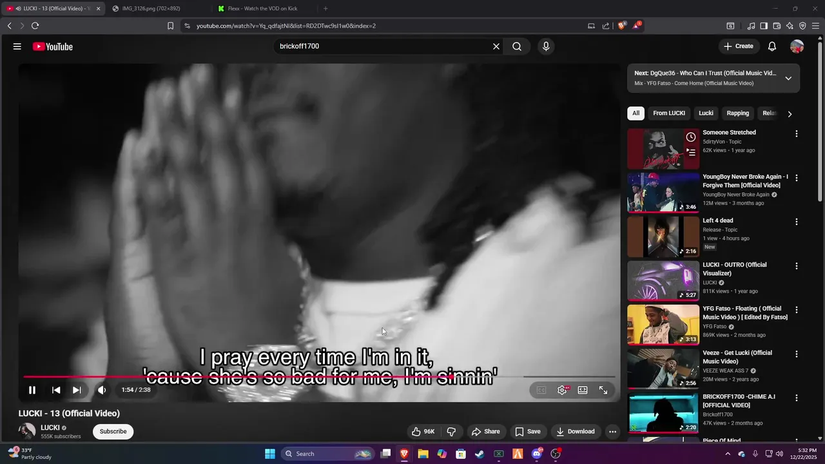
Task: Switch the video to full screen
Action: 603,390
